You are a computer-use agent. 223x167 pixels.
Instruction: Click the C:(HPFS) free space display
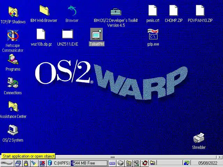point(80,163)
